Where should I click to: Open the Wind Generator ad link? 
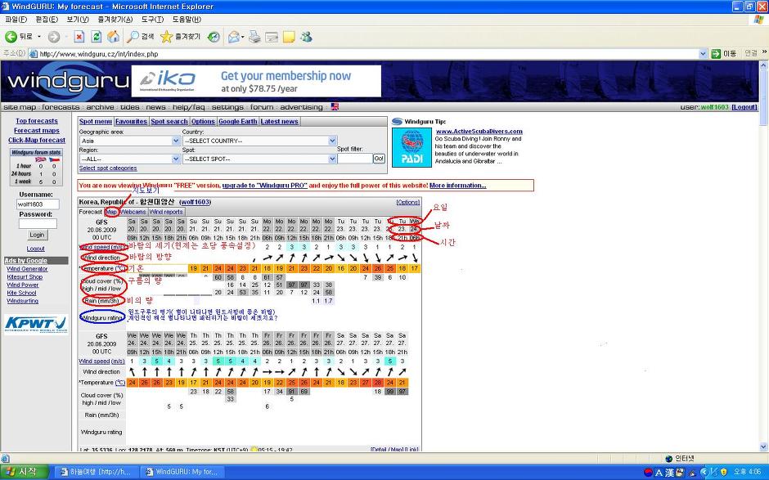[x=27, y=269]
